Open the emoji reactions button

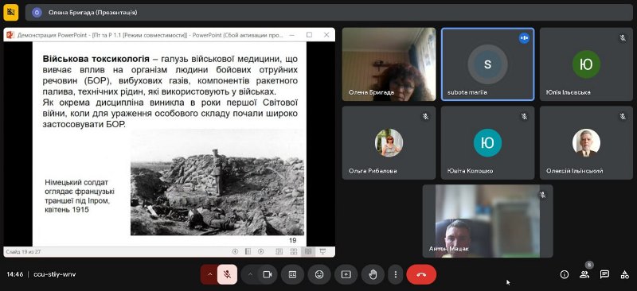[319, 275]
